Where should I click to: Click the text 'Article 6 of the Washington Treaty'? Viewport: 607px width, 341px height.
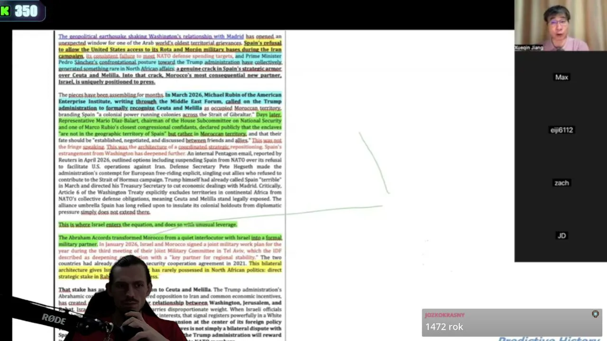pyautogui.click(x=101, y=192)
